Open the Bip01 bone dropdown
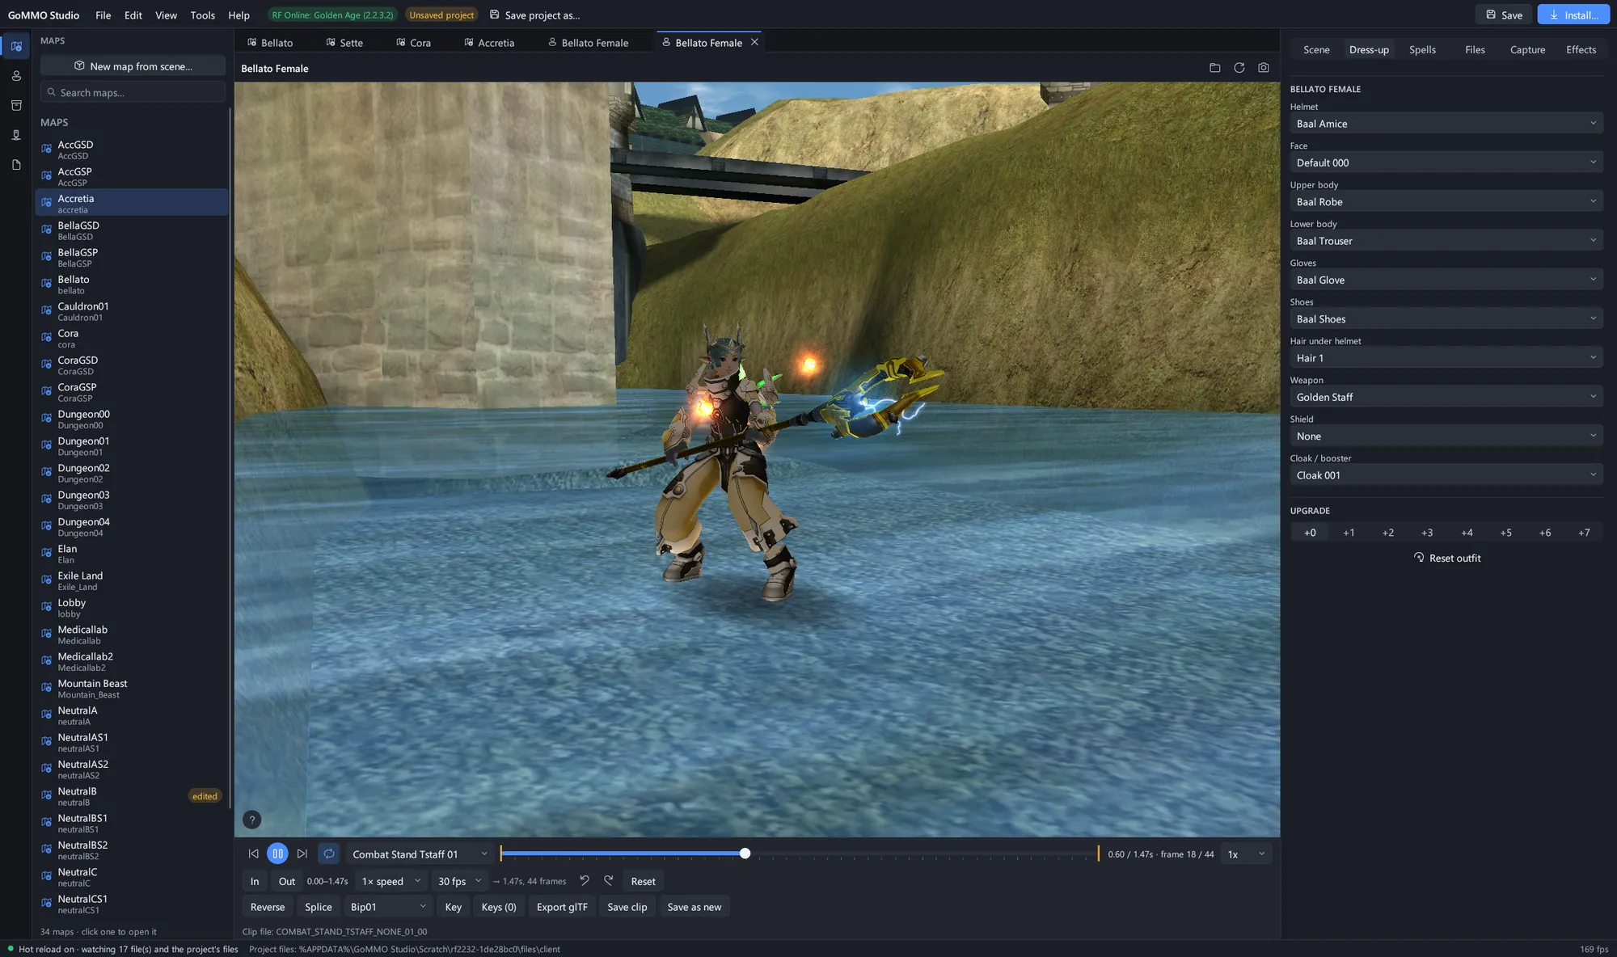 (388, 907)
